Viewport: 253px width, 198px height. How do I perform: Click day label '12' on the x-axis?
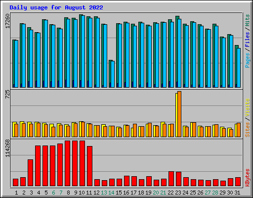click(96, 193)
